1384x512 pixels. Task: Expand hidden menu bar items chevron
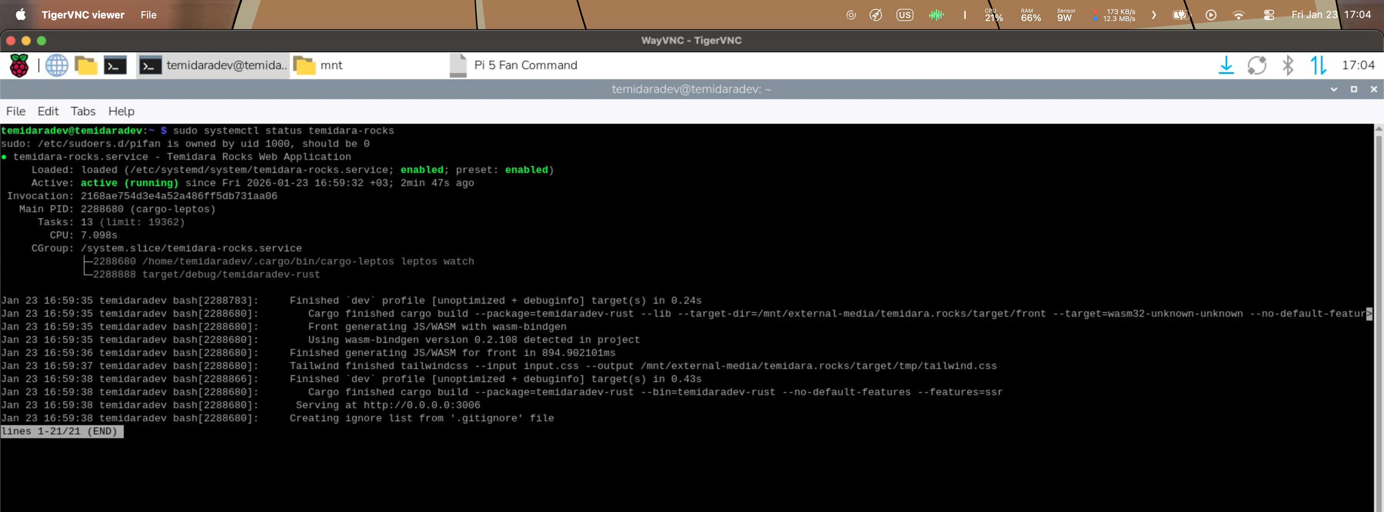[x=1153, y=15]
